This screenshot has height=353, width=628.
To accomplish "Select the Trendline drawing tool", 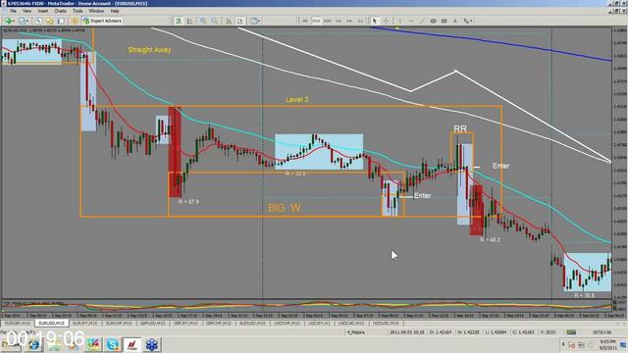I will (x=422, y=21).
